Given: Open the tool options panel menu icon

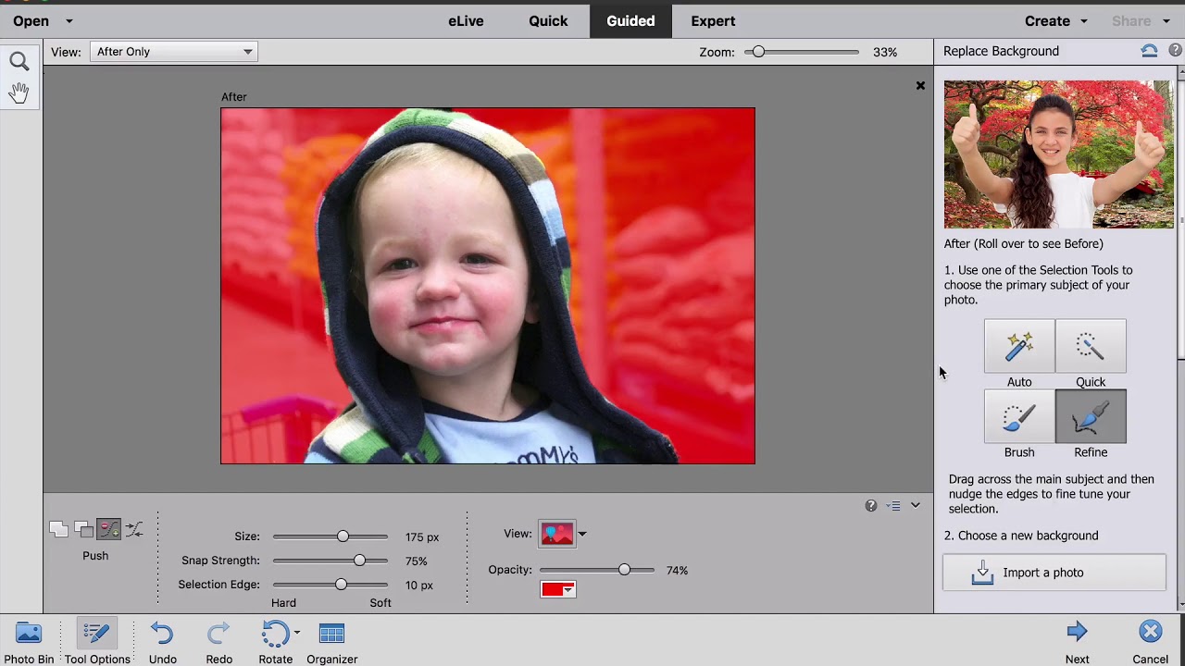Looking at the screenshot, I should pyautogui.click(x=893, y=506).
